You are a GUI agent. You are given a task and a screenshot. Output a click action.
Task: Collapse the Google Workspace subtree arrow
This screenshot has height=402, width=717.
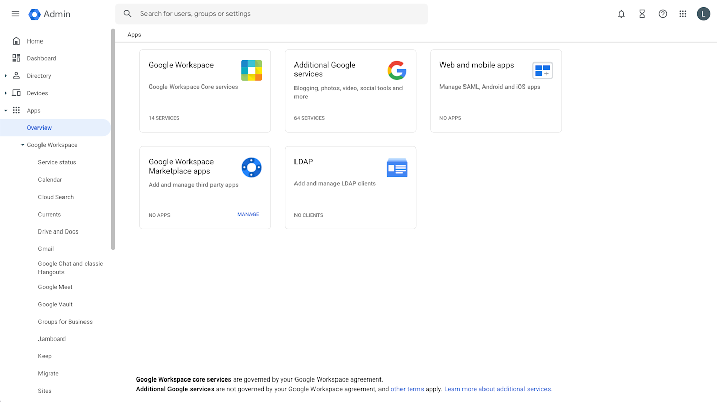[x=23, y=145]
